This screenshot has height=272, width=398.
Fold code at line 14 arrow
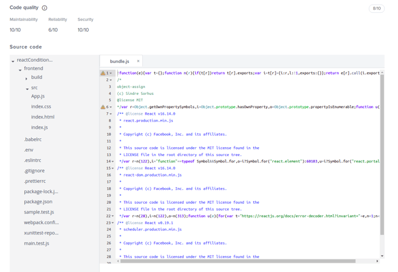click(112, 161)
